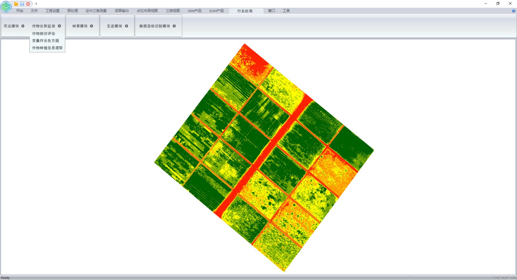Switch to the 成果输出 ribbon tab

coord(121,11)
